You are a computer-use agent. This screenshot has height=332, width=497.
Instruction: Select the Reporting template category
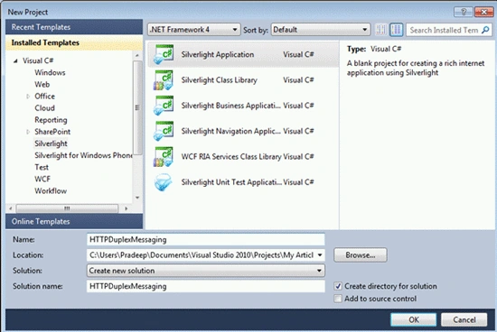pos(51,120)
